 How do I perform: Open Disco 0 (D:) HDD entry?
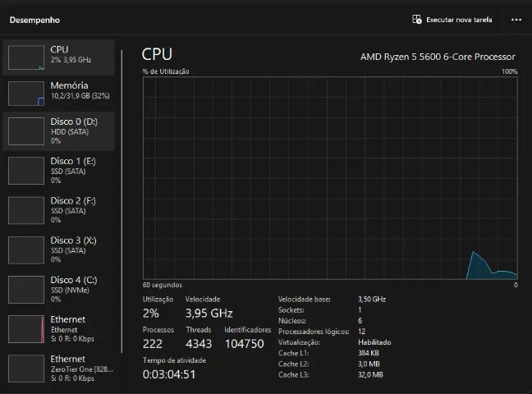[58, 131]
